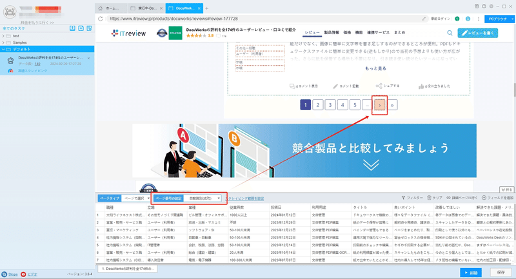Open the まとめ site tab

(x=399, y=32)
